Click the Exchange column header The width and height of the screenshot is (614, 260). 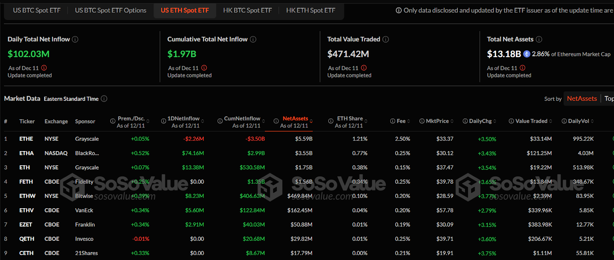click(56, 121)
